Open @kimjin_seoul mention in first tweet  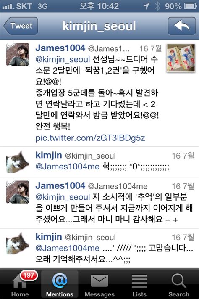[x=63, y=59]
